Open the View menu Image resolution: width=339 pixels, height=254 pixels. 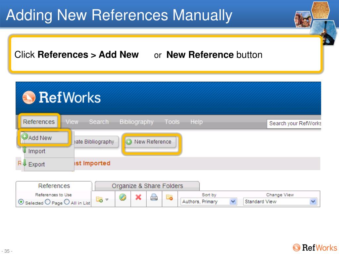(x=72, y=122)
